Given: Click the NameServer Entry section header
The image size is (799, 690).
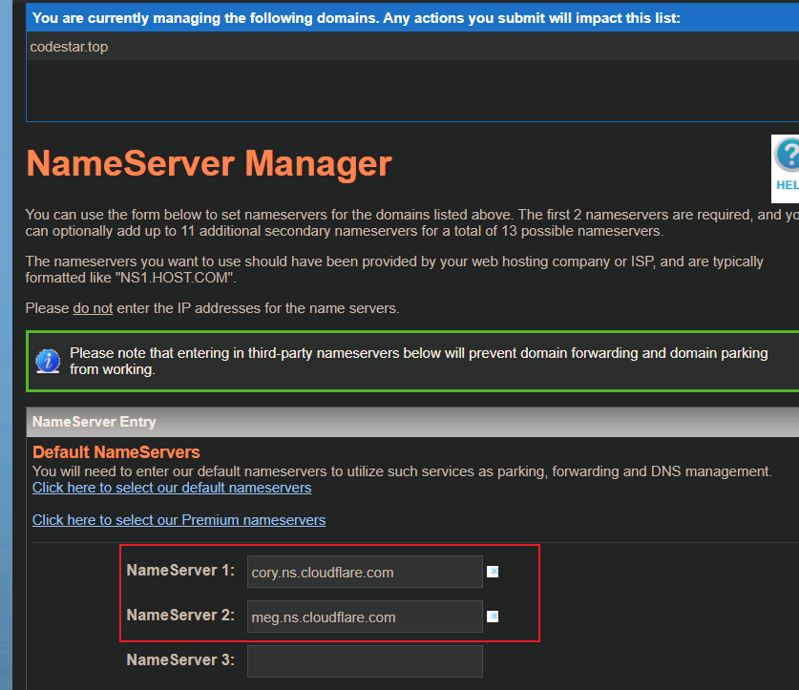Looking at the screenshot, I should tap(412, 422).
